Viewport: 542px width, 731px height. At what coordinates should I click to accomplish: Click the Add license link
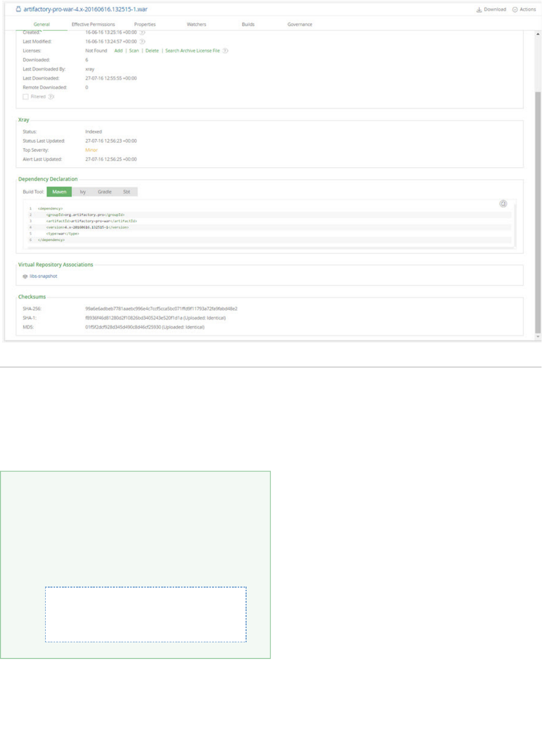pyautogui.click(x=119, y=51)
